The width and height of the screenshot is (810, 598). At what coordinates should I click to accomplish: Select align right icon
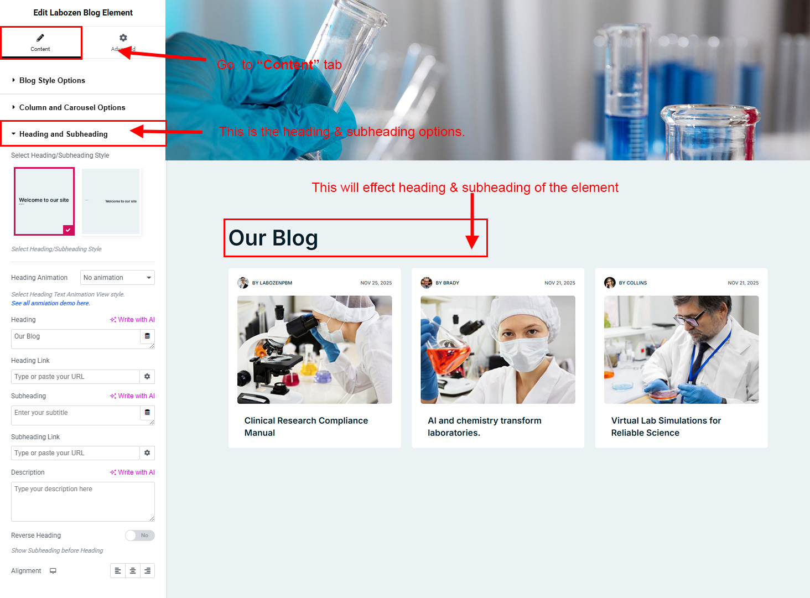[147, 571]
